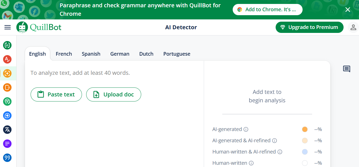Show info for Human-written & AI-refined
Viewport: 359px width, 167px height.
coord(280,152)
